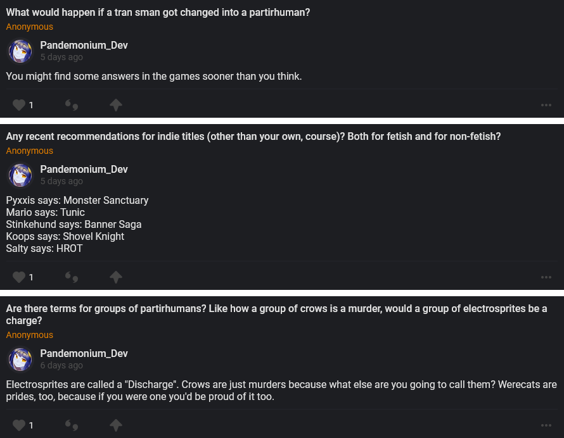Open the '6 days ago' timestamp link
The image size is (564, 438).
pos(61,365)
